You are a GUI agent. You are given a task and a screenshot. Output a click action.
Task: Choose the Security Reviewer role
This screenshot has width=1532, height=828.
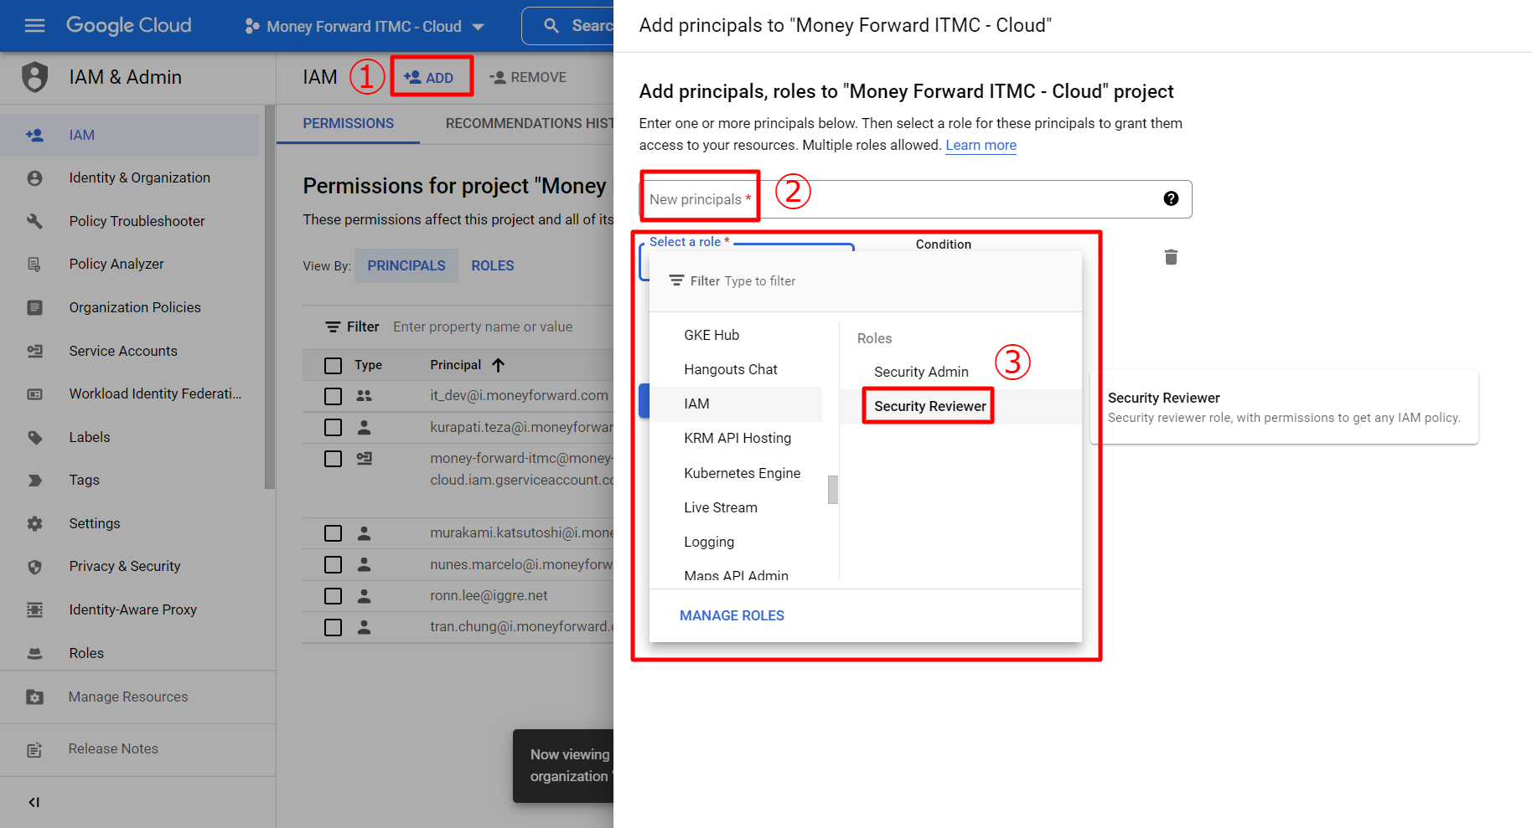tap(930, 406)
